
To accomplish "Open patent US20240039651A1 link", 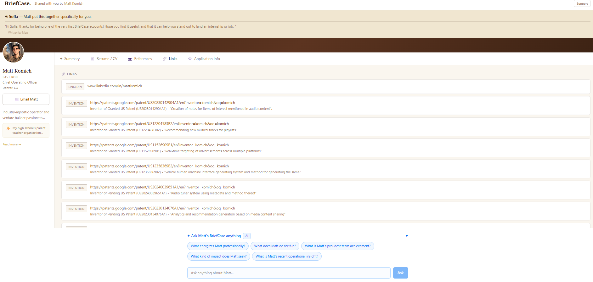I will click(x=162, y=187).
